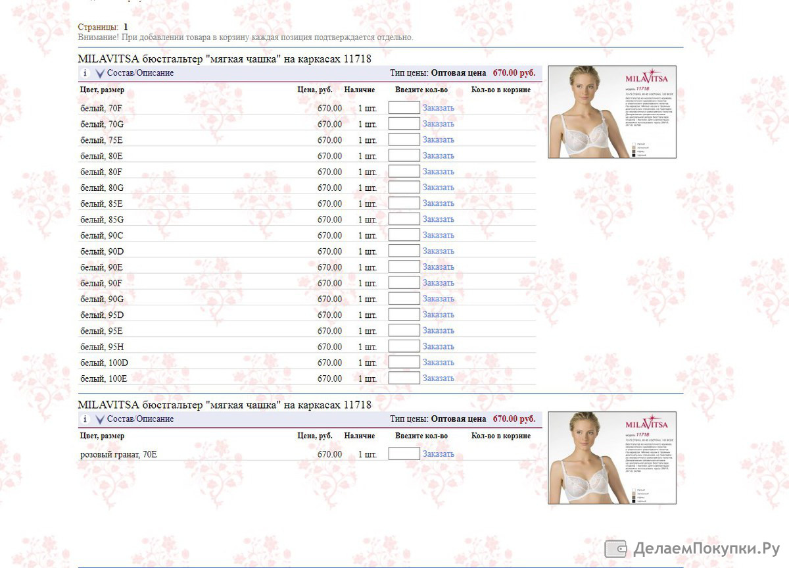The height and width of the screenshot is (568, 789).
Task: Open Состав/Описание text link of the first product
Action: click(140, 73)
